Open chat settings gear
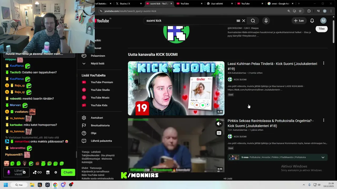337x189 pixels. [56, 172]
